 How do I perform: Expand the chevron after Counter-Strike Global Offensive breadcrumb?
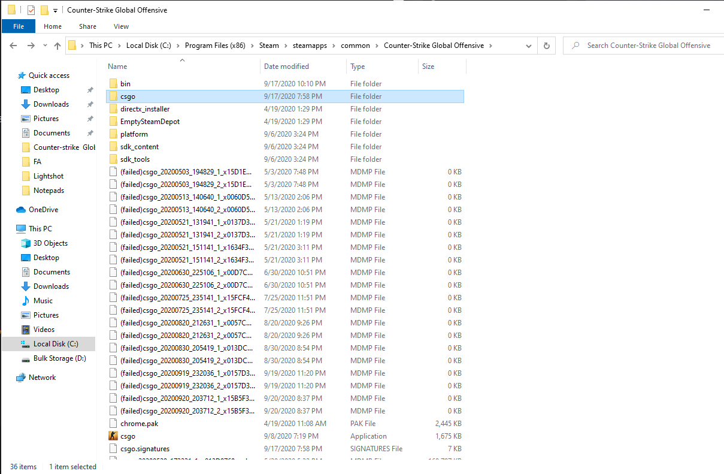click(490, 46)
